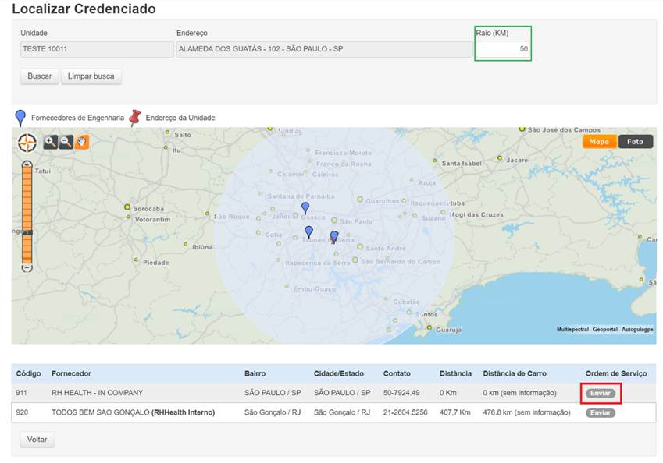Click the 476.8 km car distance cell
The height and width of the screenshot is (463, 663).
[526, 412]
